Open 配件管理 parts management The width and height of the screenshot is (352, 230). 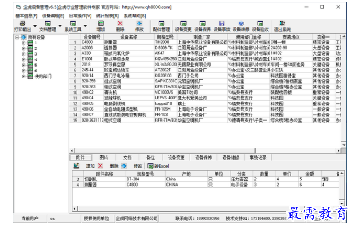click(x=161, y=26)
